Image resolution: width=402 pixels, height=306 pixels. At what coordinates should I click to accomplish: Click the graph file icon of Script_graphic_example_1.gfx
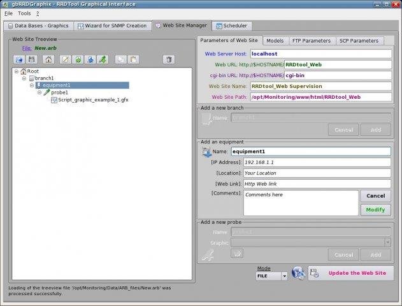54,100
